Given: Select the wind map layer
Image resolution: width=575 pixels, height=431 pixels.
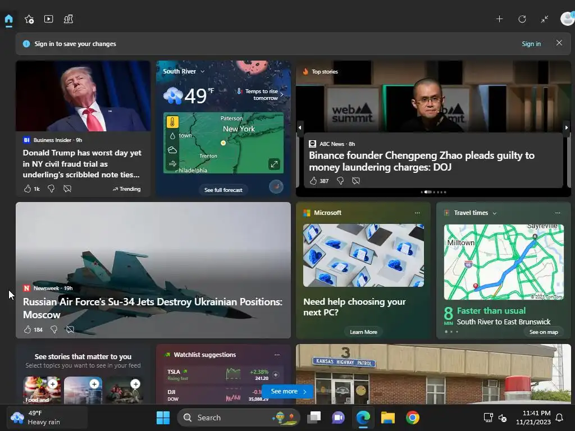Looking at the screenshot, I should pos(172,164).
